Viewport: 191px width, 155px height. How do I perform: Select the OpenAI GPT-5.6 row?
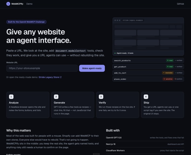pyautogui.click(x=145, y=138)
